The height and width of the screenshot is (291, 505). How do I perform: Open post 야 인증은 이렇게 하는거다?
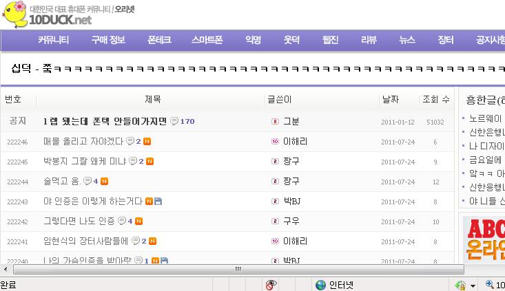[93, 202]
